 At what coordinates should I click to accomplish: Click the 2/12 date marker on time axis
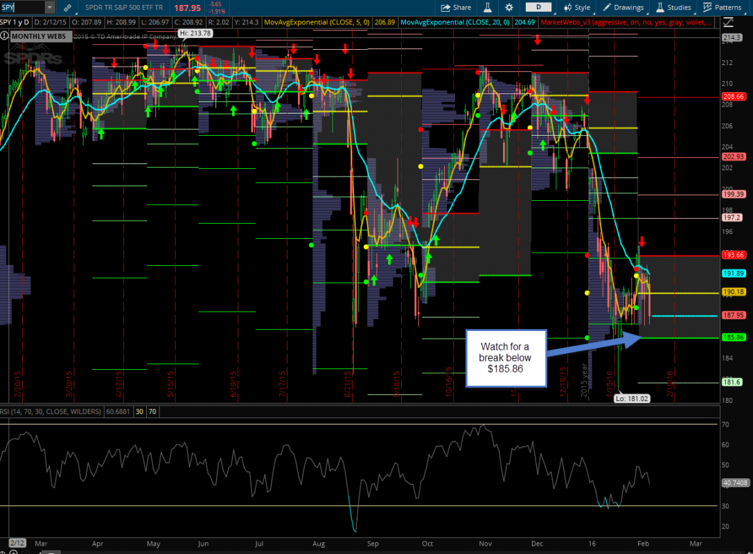[17, 545]
